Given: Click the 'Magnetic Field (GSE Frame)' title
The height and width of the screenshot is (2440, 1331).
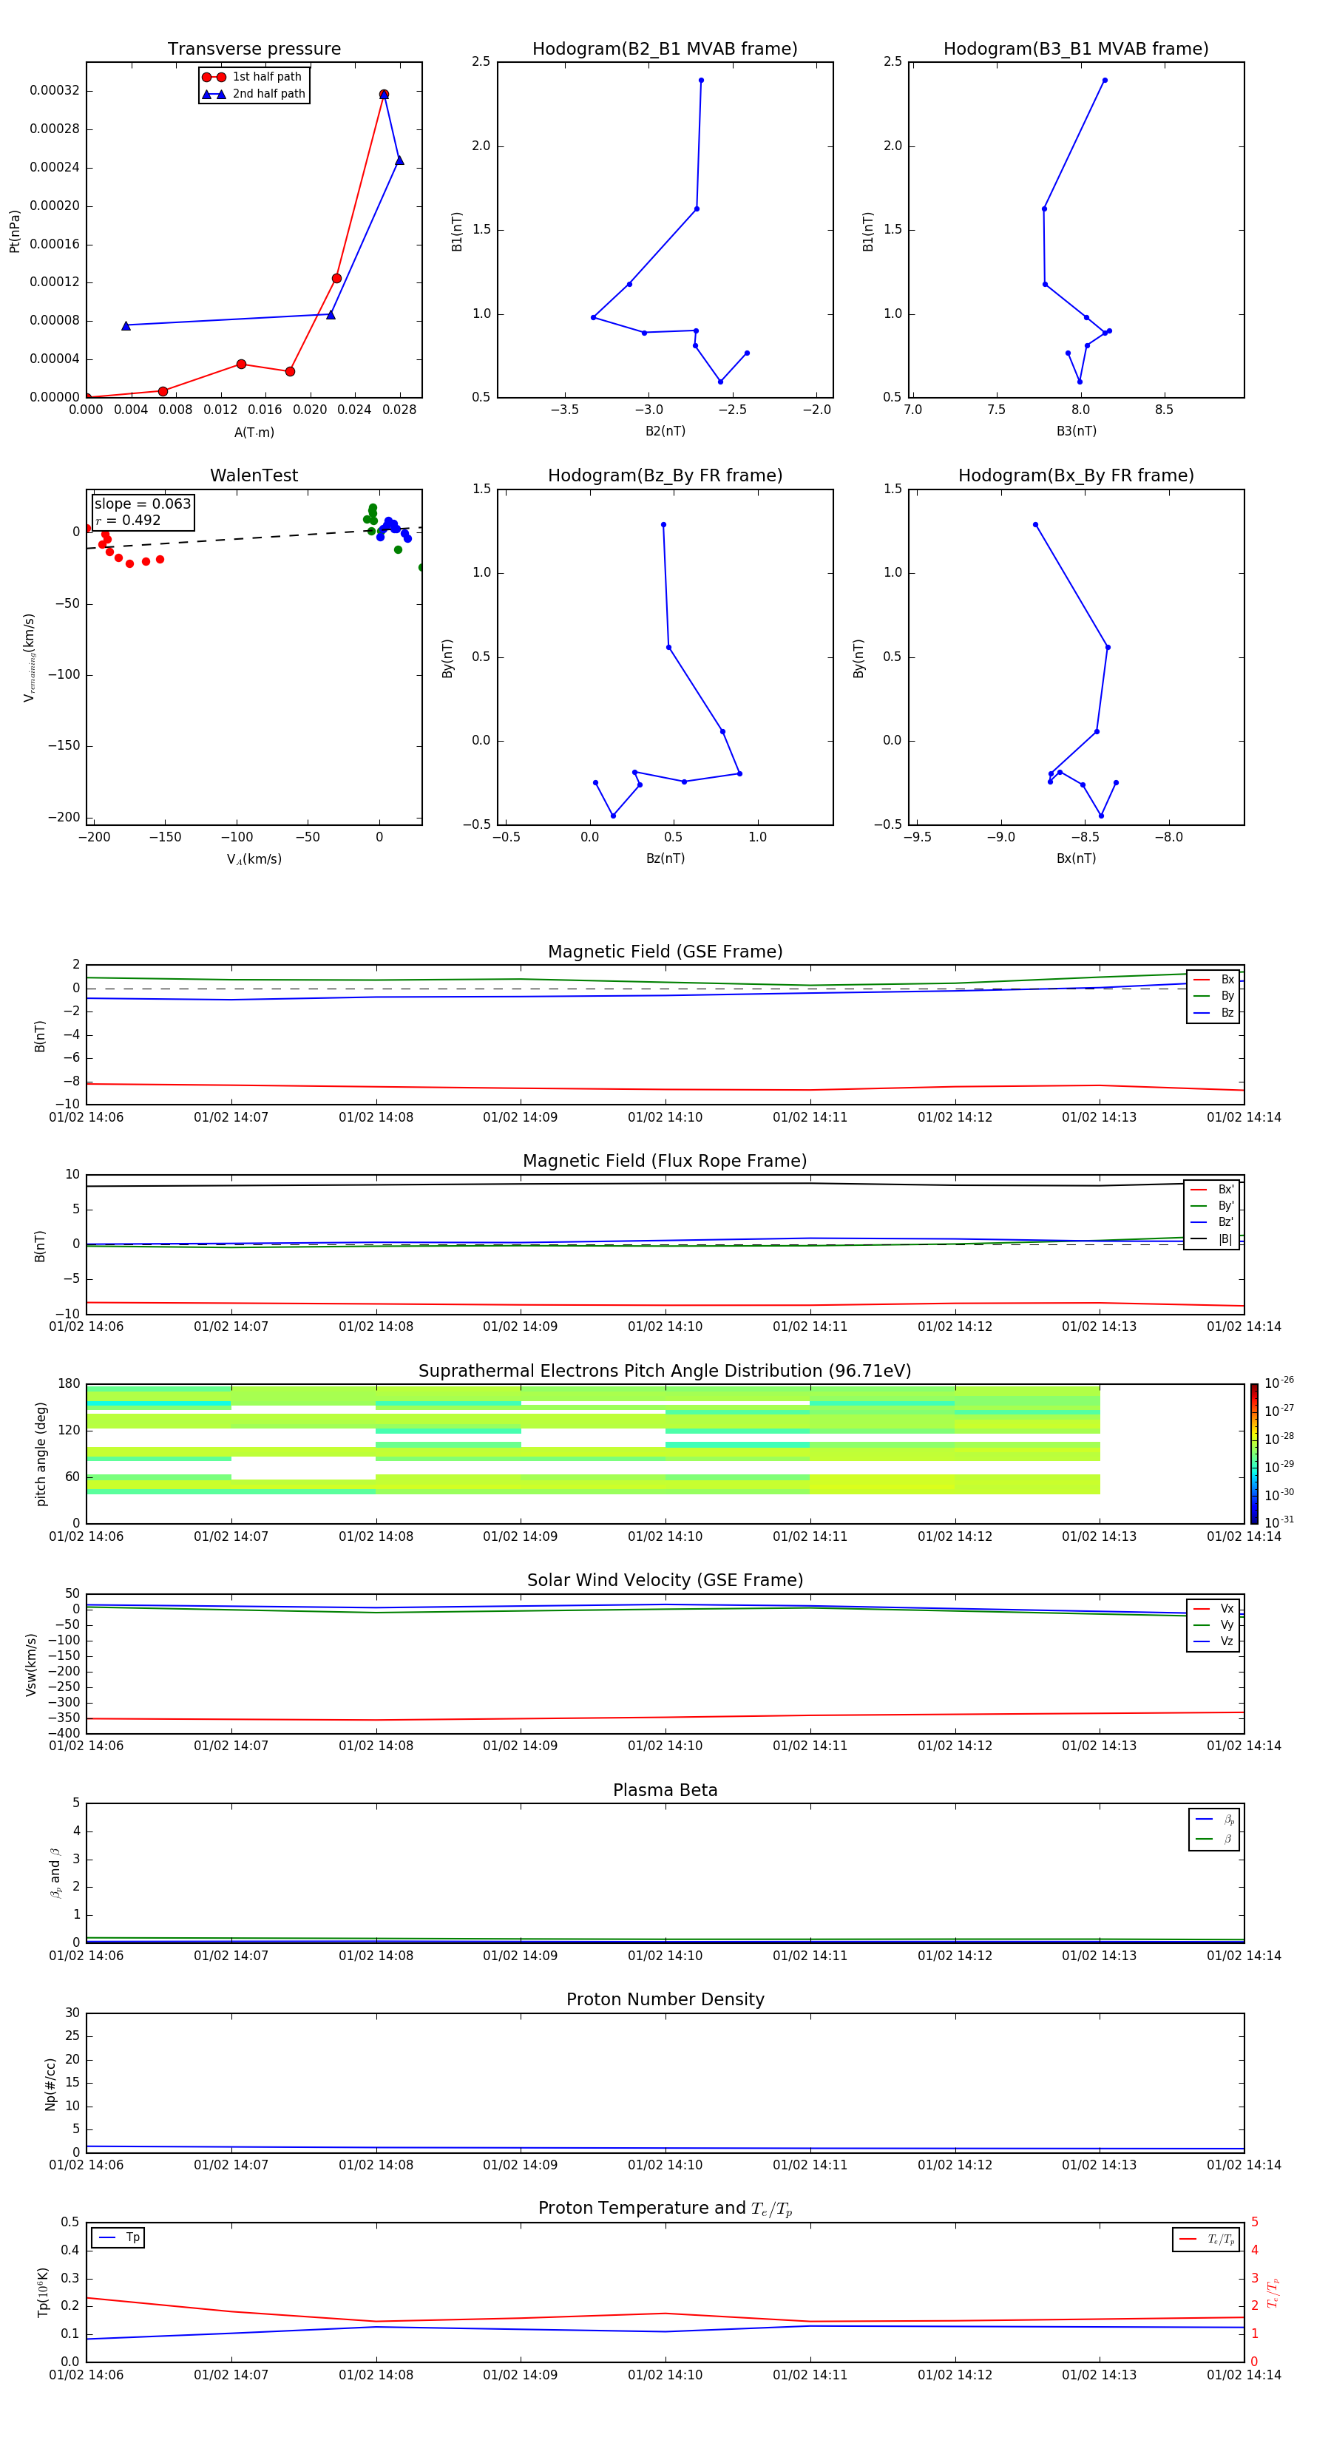Looking at the screenshot, I should (665, 952).
